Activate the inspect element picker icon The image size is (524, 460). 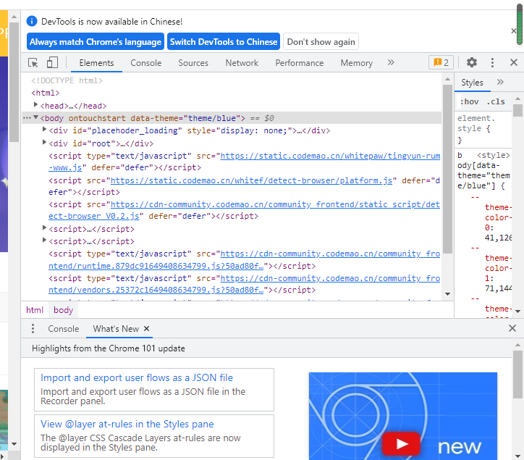33,62
